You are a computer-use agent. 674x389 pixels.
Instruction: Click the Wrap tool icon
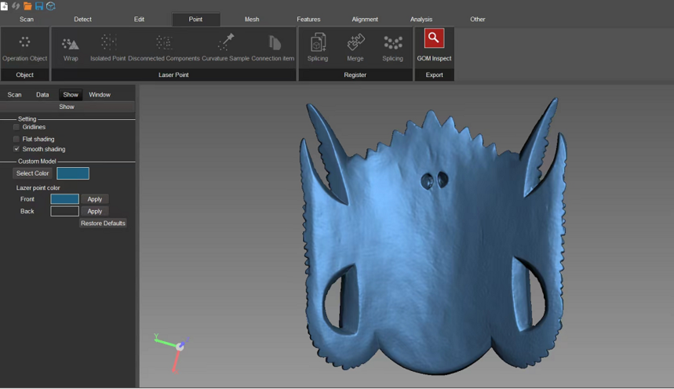tap(71, 48)
